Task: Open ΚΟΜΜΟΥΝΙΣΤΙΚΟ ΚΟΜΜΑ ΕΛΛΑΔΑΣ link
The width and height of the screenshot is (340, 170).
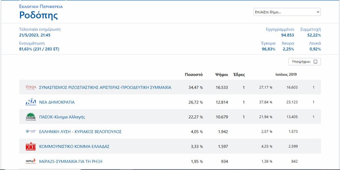Action: click(74, 147)
